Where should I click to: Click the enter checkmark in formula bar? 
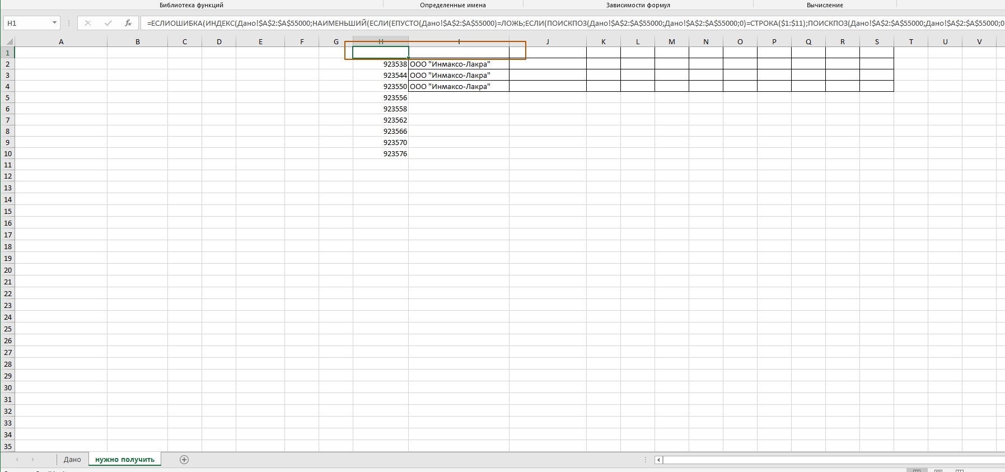point(108,23)
